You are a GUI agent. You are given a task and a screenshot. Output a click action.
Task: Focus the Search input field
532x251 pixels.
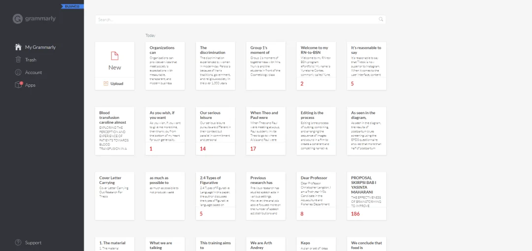point(240,19)
